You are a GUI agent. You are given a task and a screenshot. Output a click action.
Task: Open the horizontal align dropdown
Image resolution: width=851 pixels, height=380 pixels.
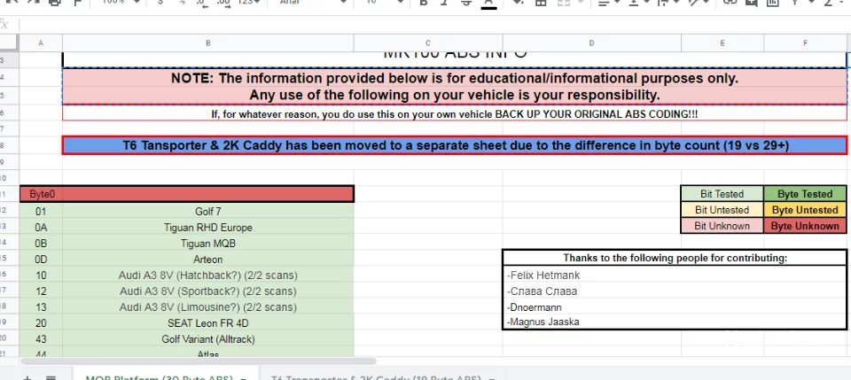(x=610, y=3)
